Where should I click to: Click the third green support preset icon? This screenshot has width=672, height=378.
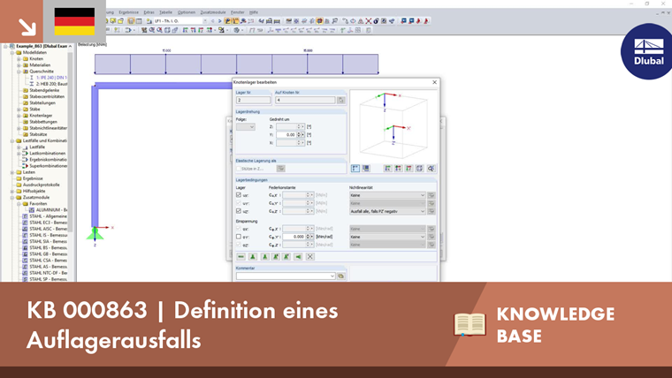276,257
